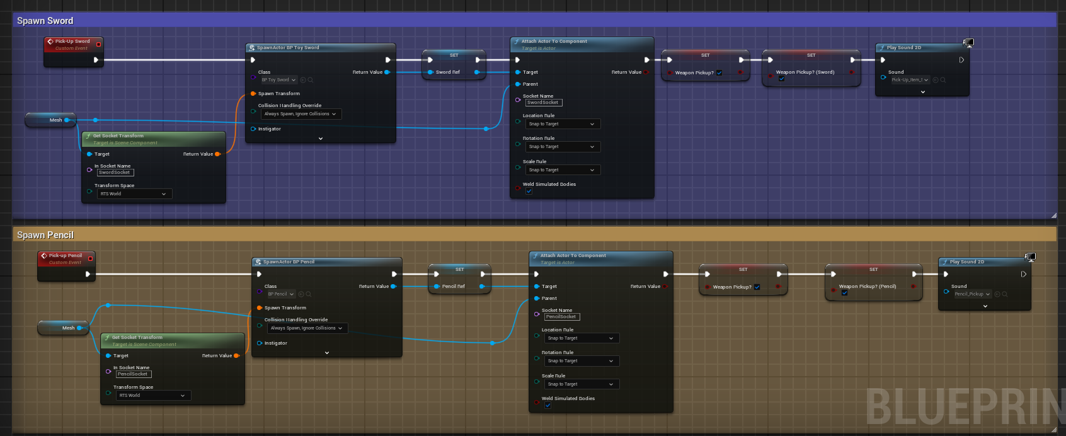Toggle Weld Simulated Bodies checkbox in Spawn Pencil
Image resolution: width=1066 pixels, height=436 pixels.
coord(548,405)
